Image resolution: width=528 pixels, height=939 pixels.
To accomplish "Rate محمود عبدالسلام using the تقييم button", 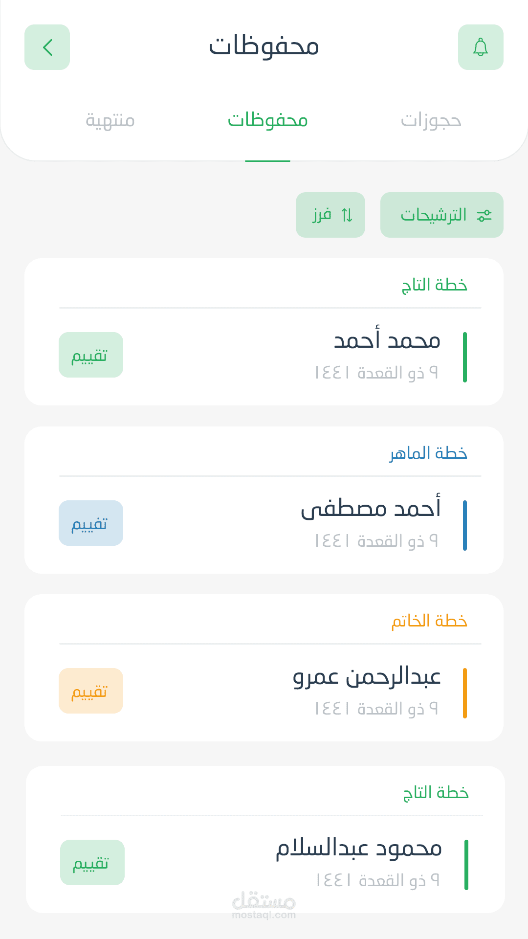I will tap(92, 863).
